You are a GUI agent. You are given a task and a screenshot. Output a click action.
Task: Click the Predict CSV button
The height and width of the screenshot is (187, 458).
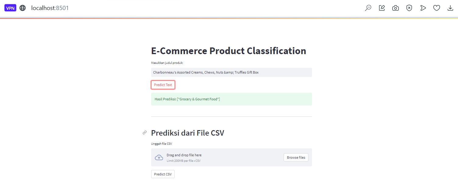click(x=163, y=174)
